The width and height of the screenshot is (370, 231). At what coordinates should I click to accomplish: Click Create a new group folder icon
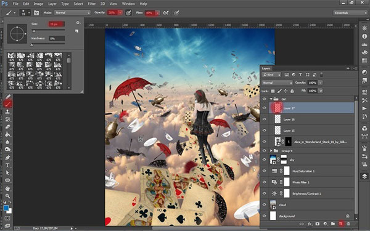pyautogui.click(x=333, y=224)
